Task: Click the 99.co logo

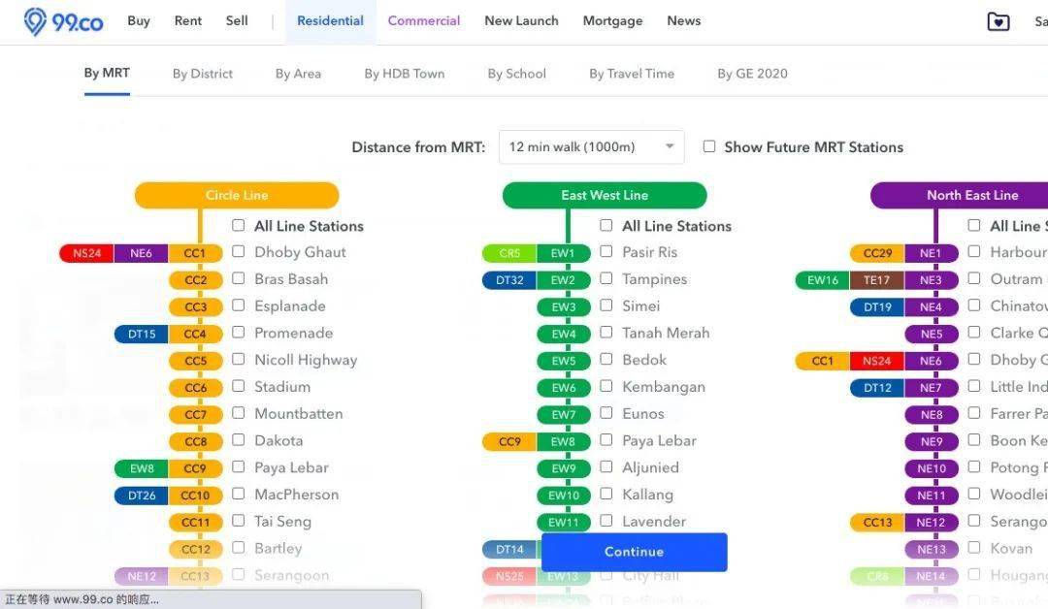Action: pyautogui.click(x=63, y=22)
